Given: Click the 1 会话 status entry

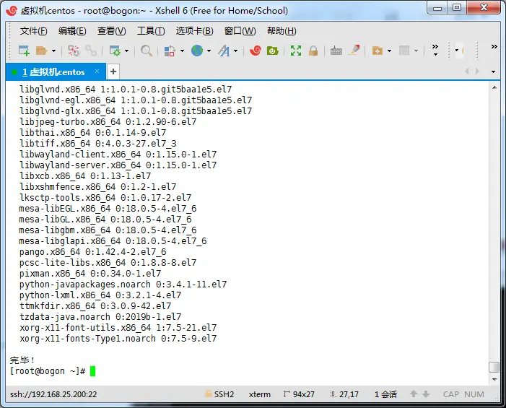Looking at the screenshot, I should pos(385,394).
